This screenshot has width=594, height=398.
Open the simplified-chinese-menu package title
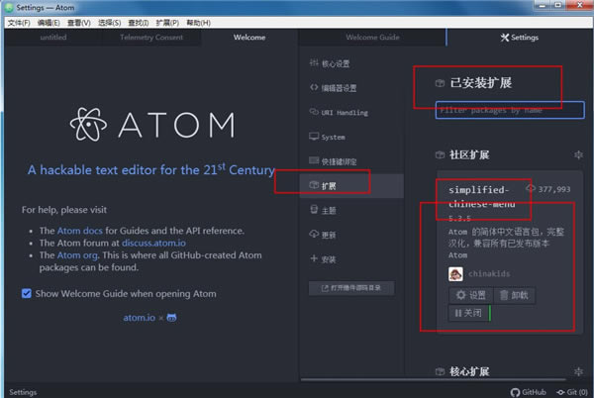(x=482, y=197)
